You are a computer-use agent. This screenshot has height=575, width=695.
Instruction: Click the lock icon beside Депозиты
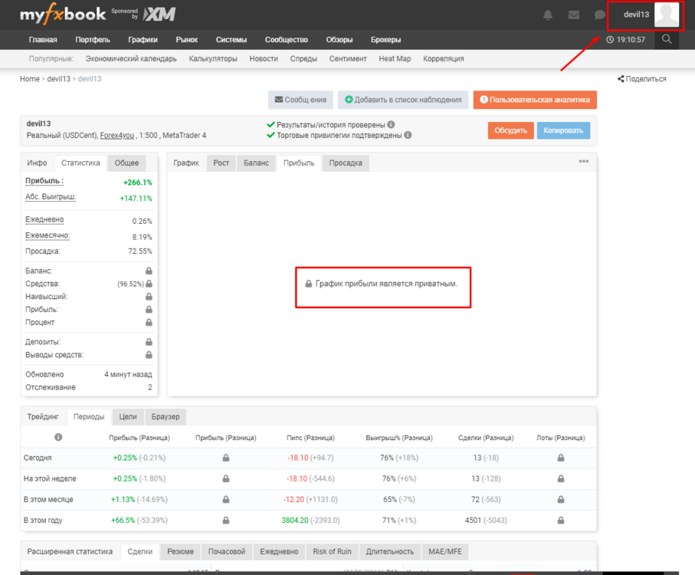click(x=149, y=342)
